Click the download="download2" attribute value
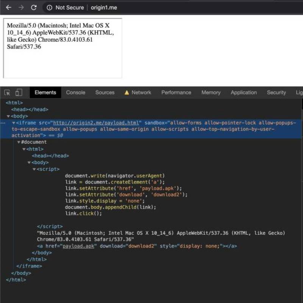Screen dimensions: 303x303 point(141,246)
